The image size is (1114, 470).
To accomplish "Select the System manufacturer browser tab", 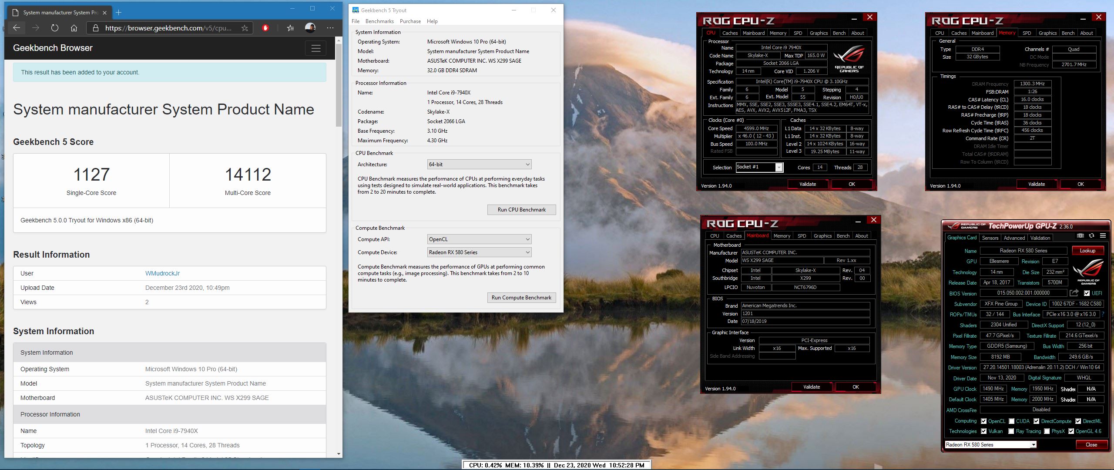I will click(x=59, y=13).
